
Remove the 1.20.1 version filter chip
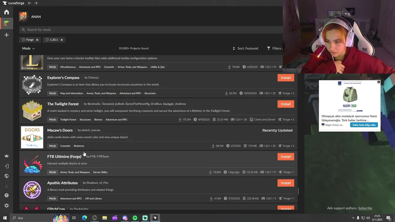tap(62, 40)
